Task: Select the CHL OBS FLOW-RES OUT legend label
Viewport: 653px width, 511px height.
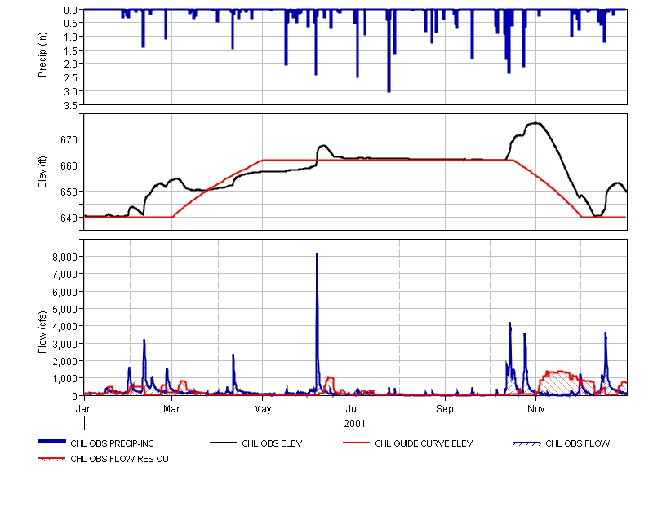Action: [122, 459]
